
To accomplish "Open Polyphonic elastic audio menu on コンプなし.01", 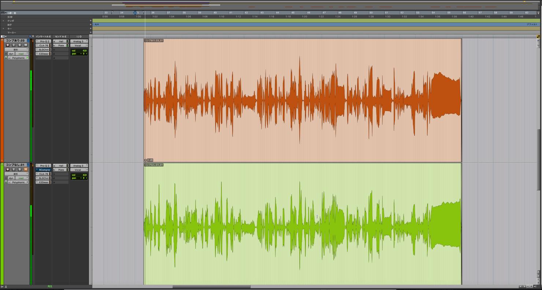I will click(19, 182).
